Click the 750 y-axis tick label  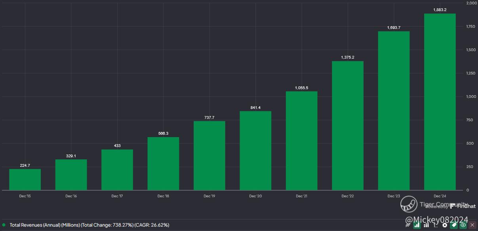click(469, 120)
